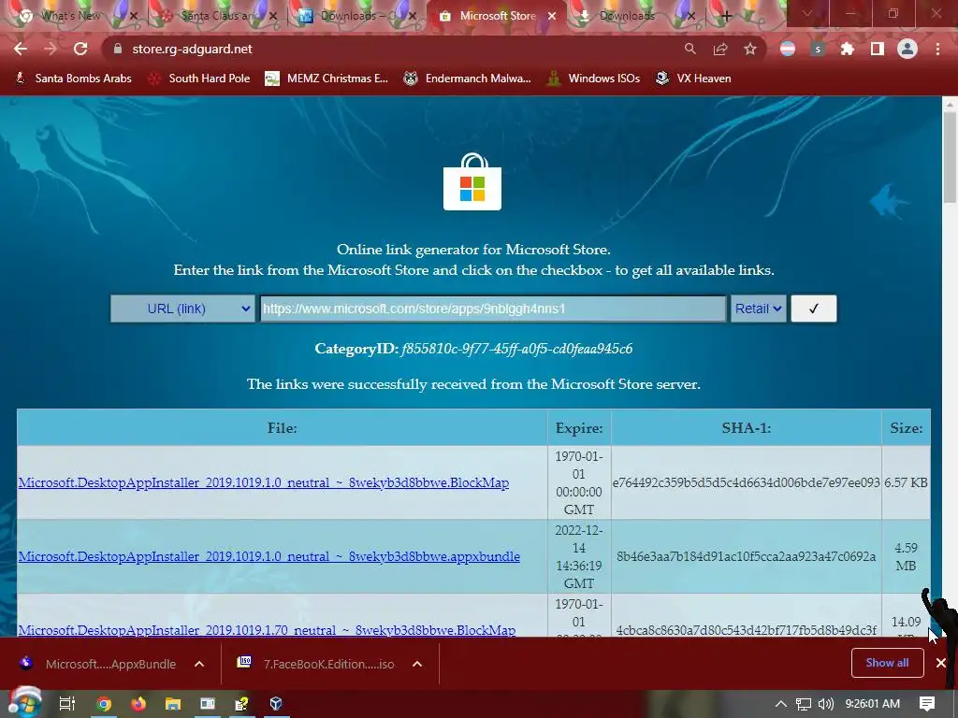Open the tab search chevron
The height and width of the screenshot is (718, 958).
pos(807,13)
